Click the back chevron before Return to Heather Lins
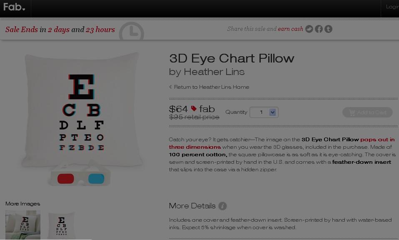The height and width of the screenshot is (240, 399). (170, 87)
